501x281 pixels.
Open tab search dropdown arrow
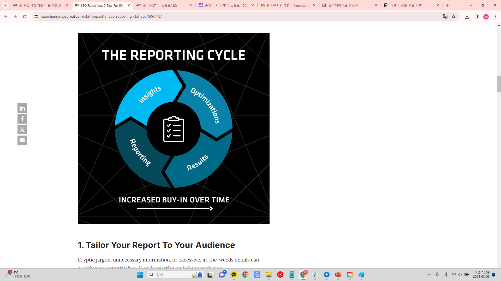pyautogui.click(x=5, y=5)
